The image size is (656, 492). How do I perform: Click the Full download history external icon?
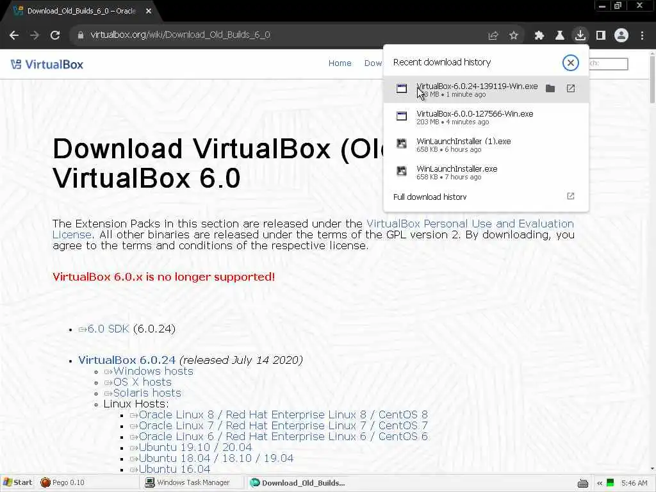[571, 196]
